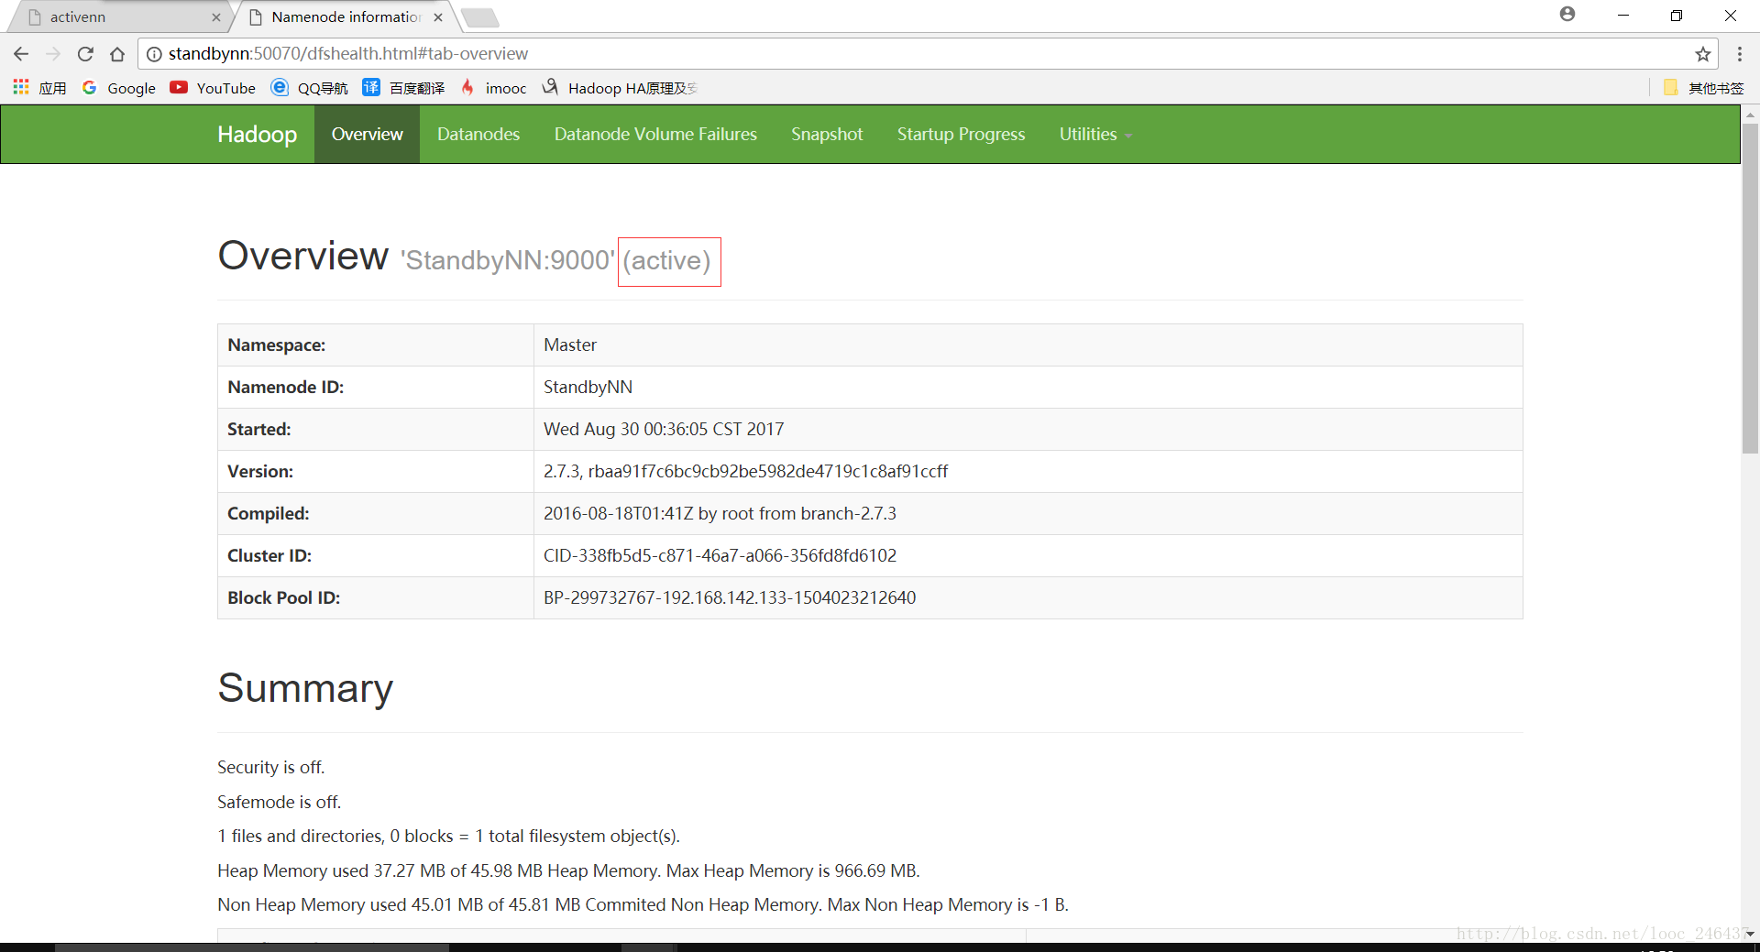Open the Hadoop HA bookmark

[x=620, y=88]
